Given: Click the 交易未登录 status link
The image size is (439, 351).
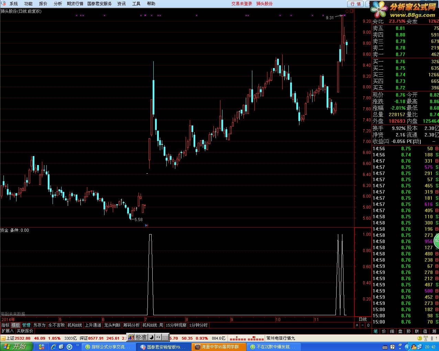Looking at the screenshot, I should [x=242, y=4].
